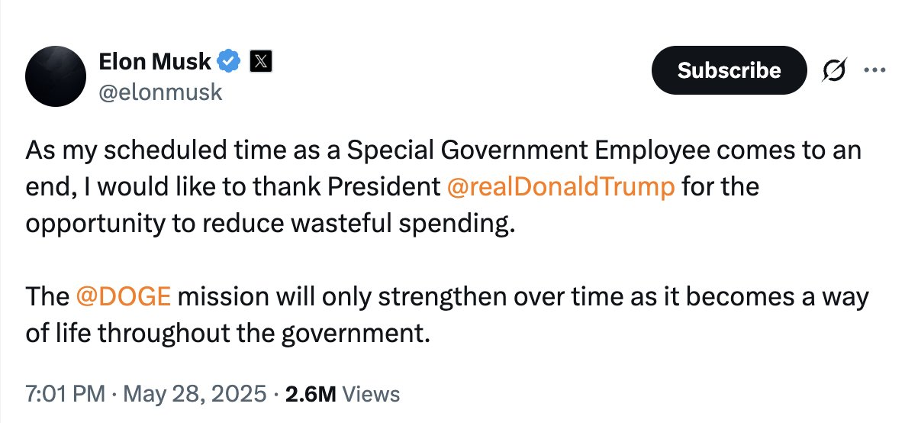The height and width of the screenshot is (423, 905).
Task: Open the @DOGE mention link
Action: (124, 297)
